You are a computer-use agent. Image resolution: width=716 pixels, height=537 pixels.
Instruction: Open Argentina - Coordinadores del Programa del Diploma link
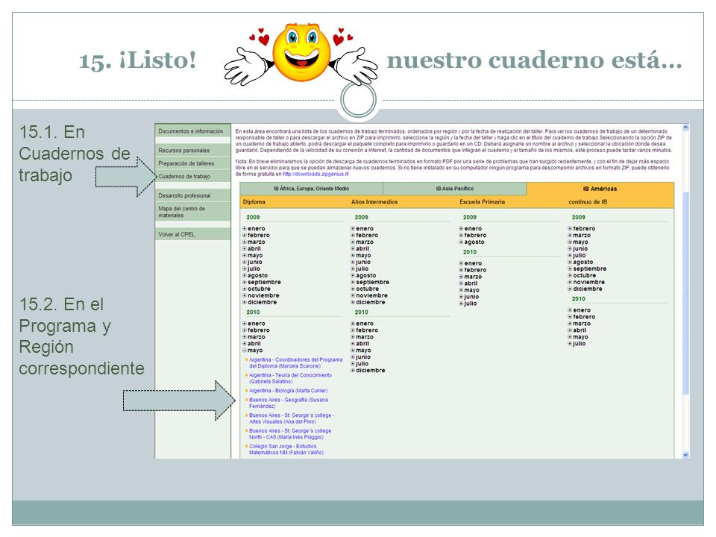295,362
